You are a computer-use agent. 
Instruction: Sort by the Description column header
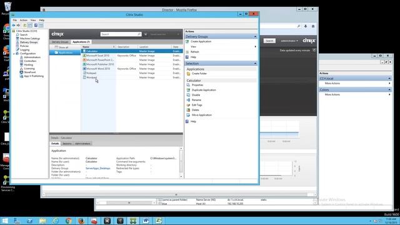tap(127, 47)
